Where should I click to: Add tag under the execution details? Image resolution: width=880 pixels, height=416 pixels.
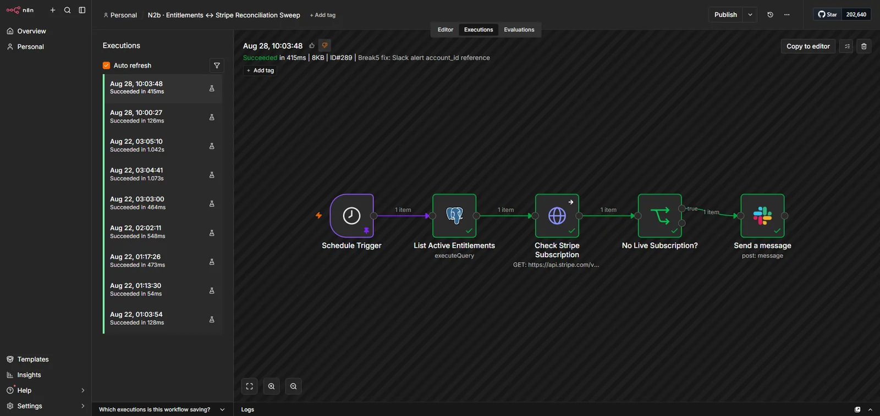(x=260, y=70)
